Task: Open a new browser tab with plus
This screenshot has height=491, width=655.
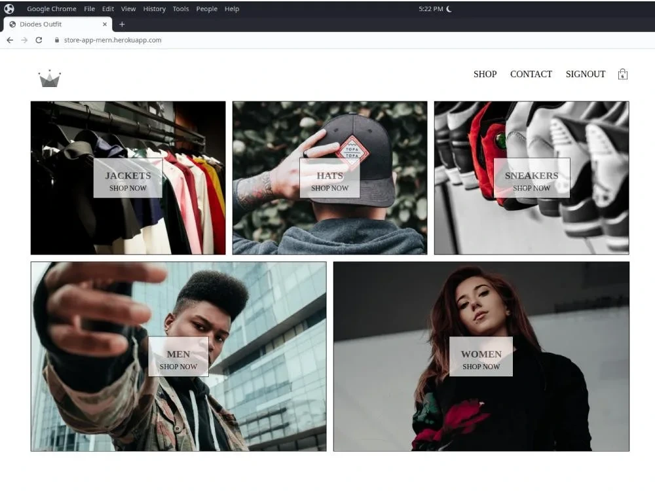Action: pos(122,24)
